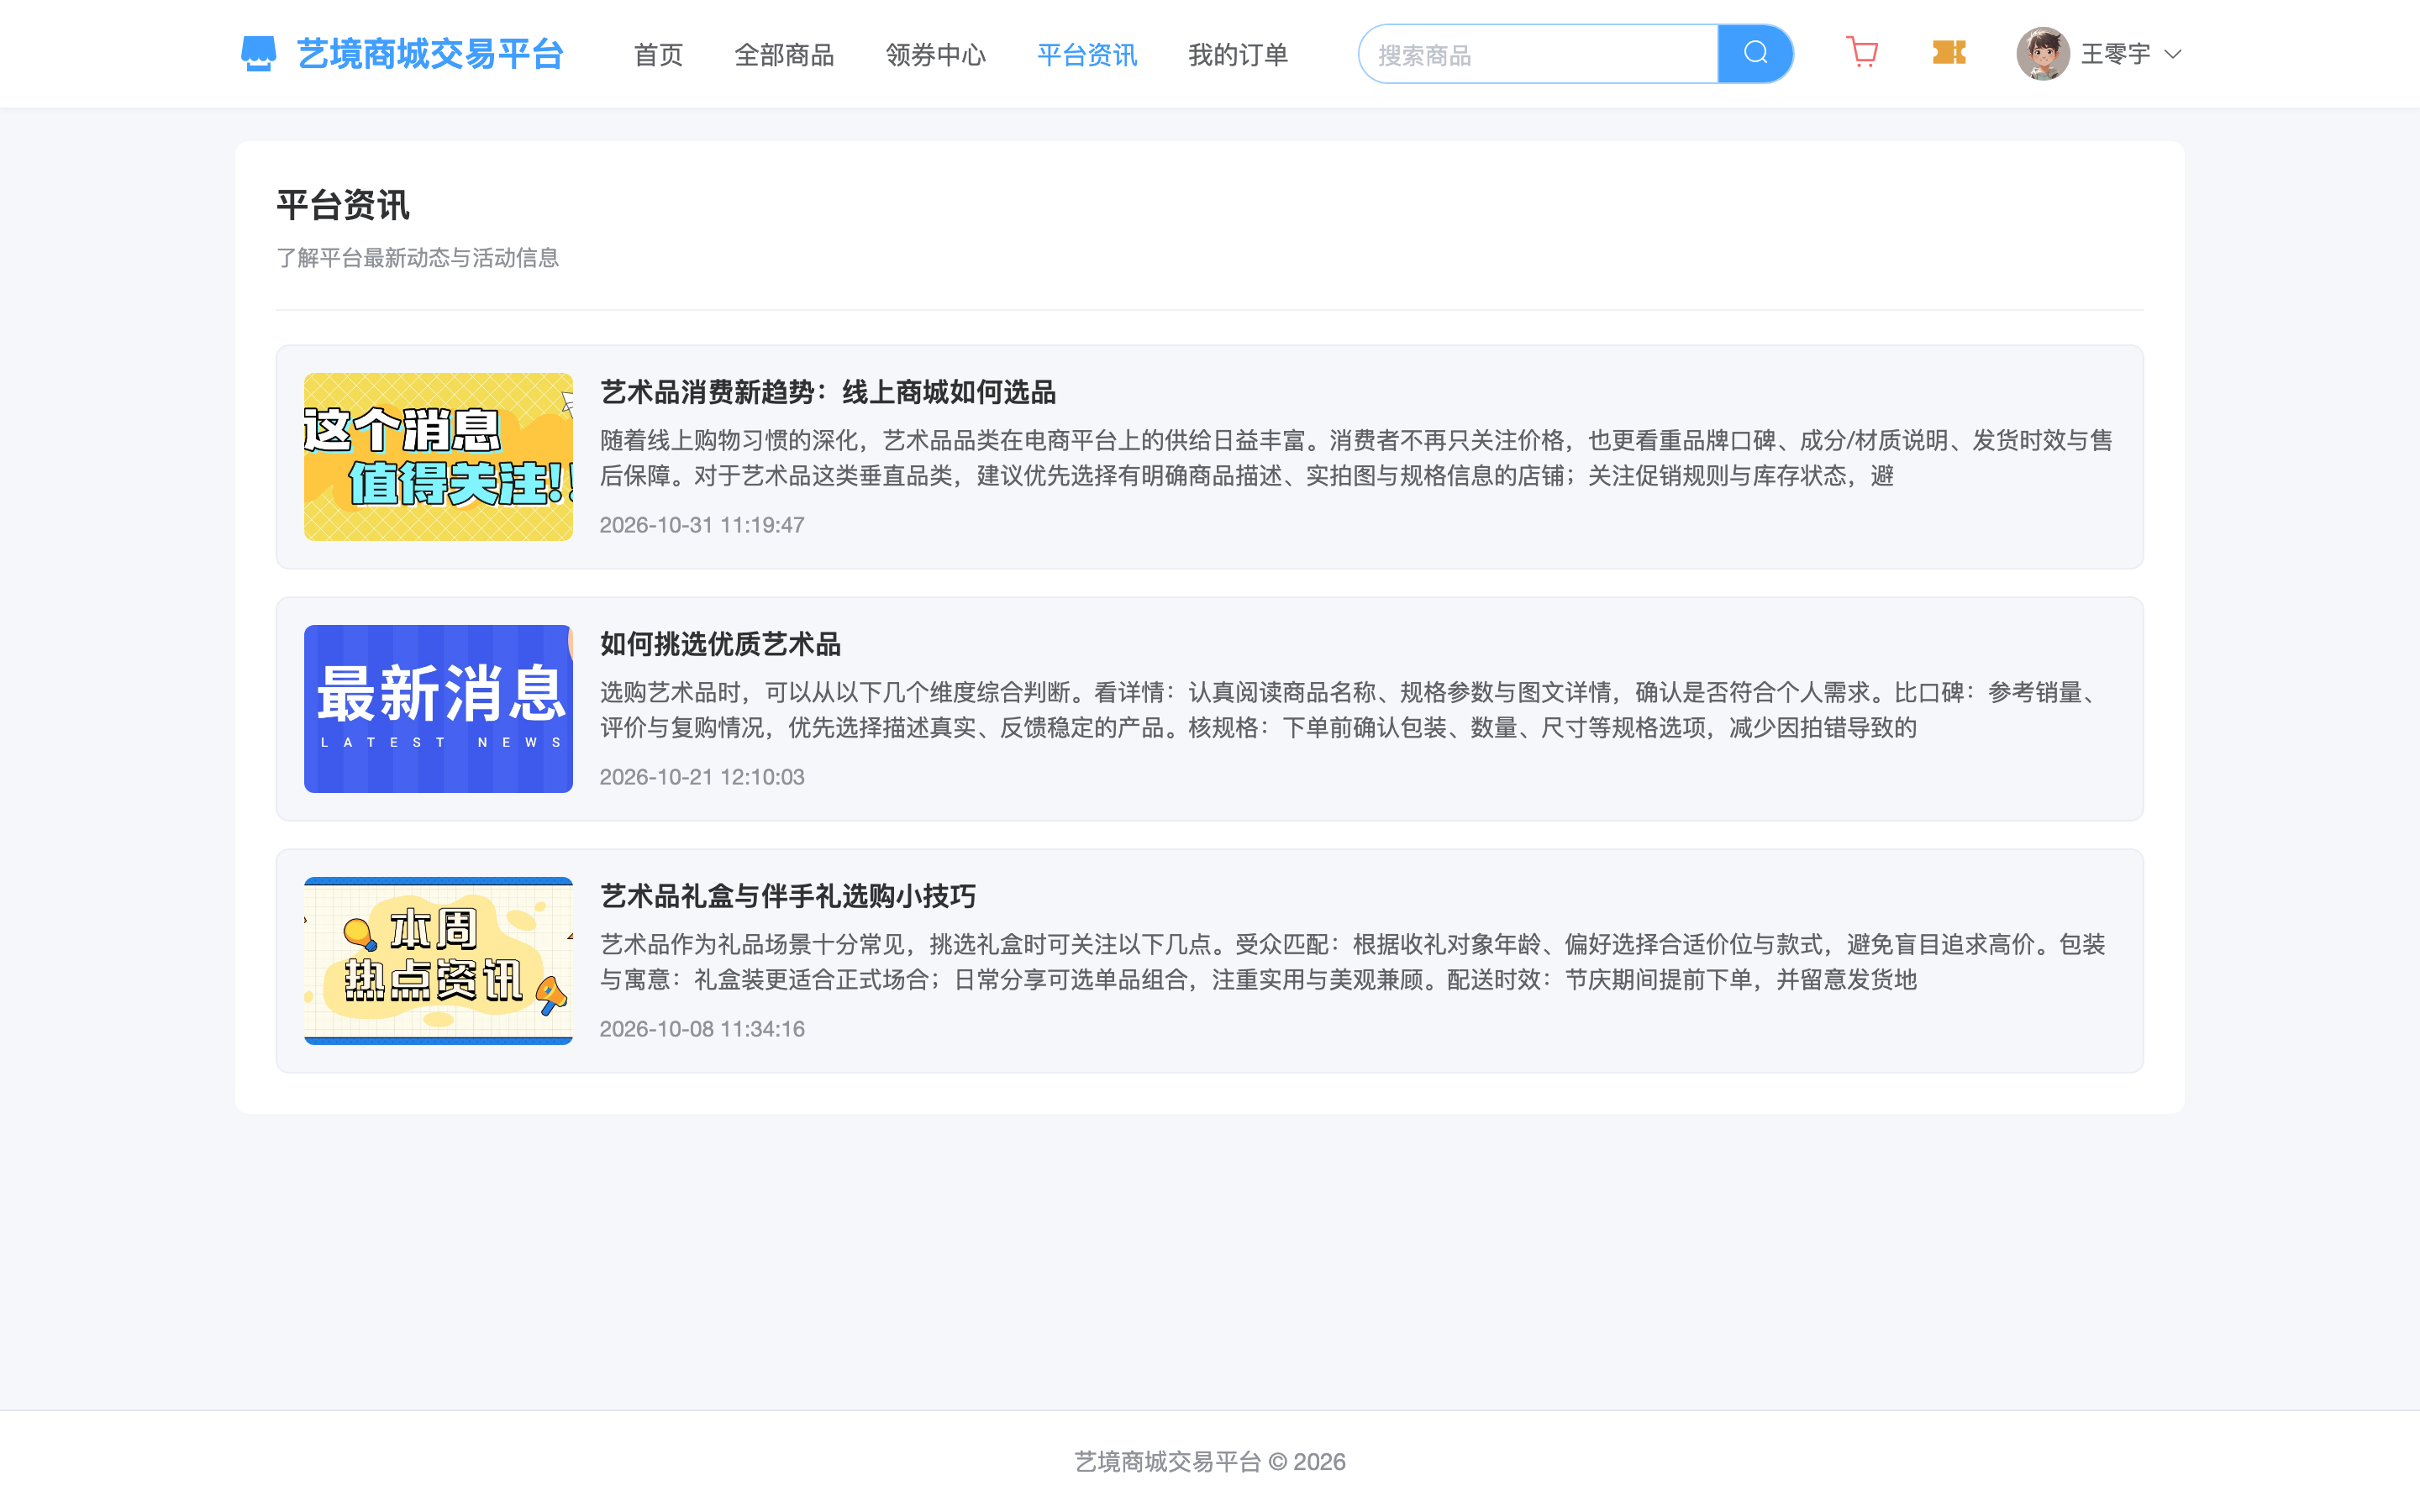Open article 艺术品礼盒与伴手礼选购小技巧
Image resolution: width=2420 pixels, height=1512 pixels.
[788, 896]
